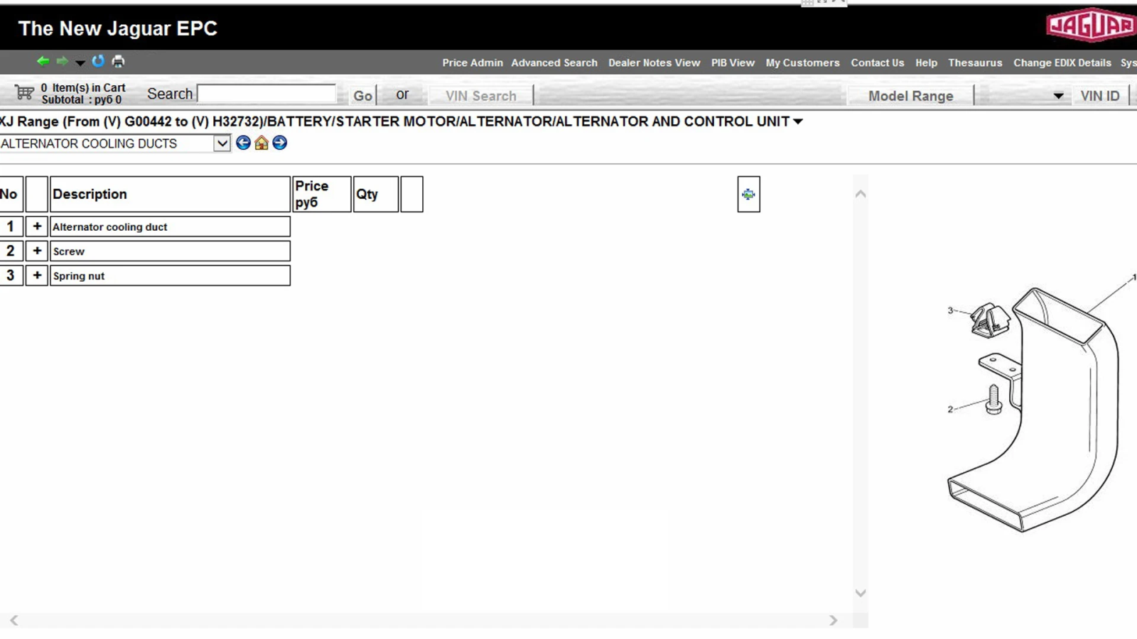Open the Thesaurus
The image size is (1137, 639).
click(975, 62)
